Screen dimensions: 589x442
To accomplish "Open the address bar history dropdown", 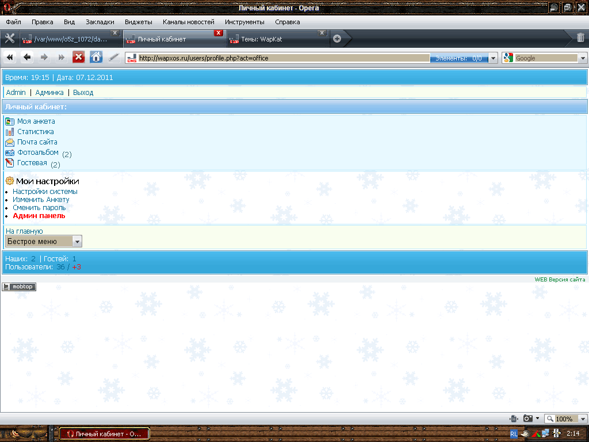I will pos(494,58).
